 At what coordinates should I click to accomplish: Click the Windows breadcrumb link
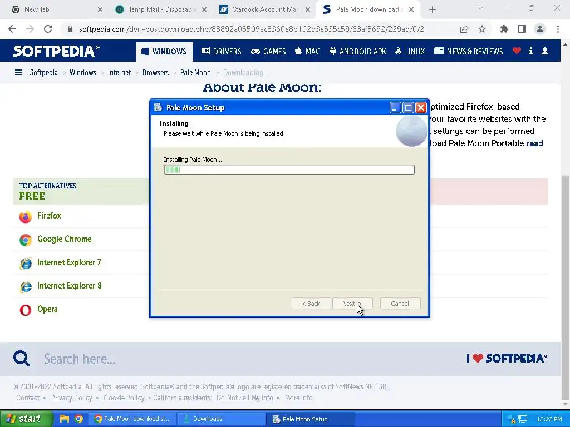pyautogui.click(x=83, y=72)
